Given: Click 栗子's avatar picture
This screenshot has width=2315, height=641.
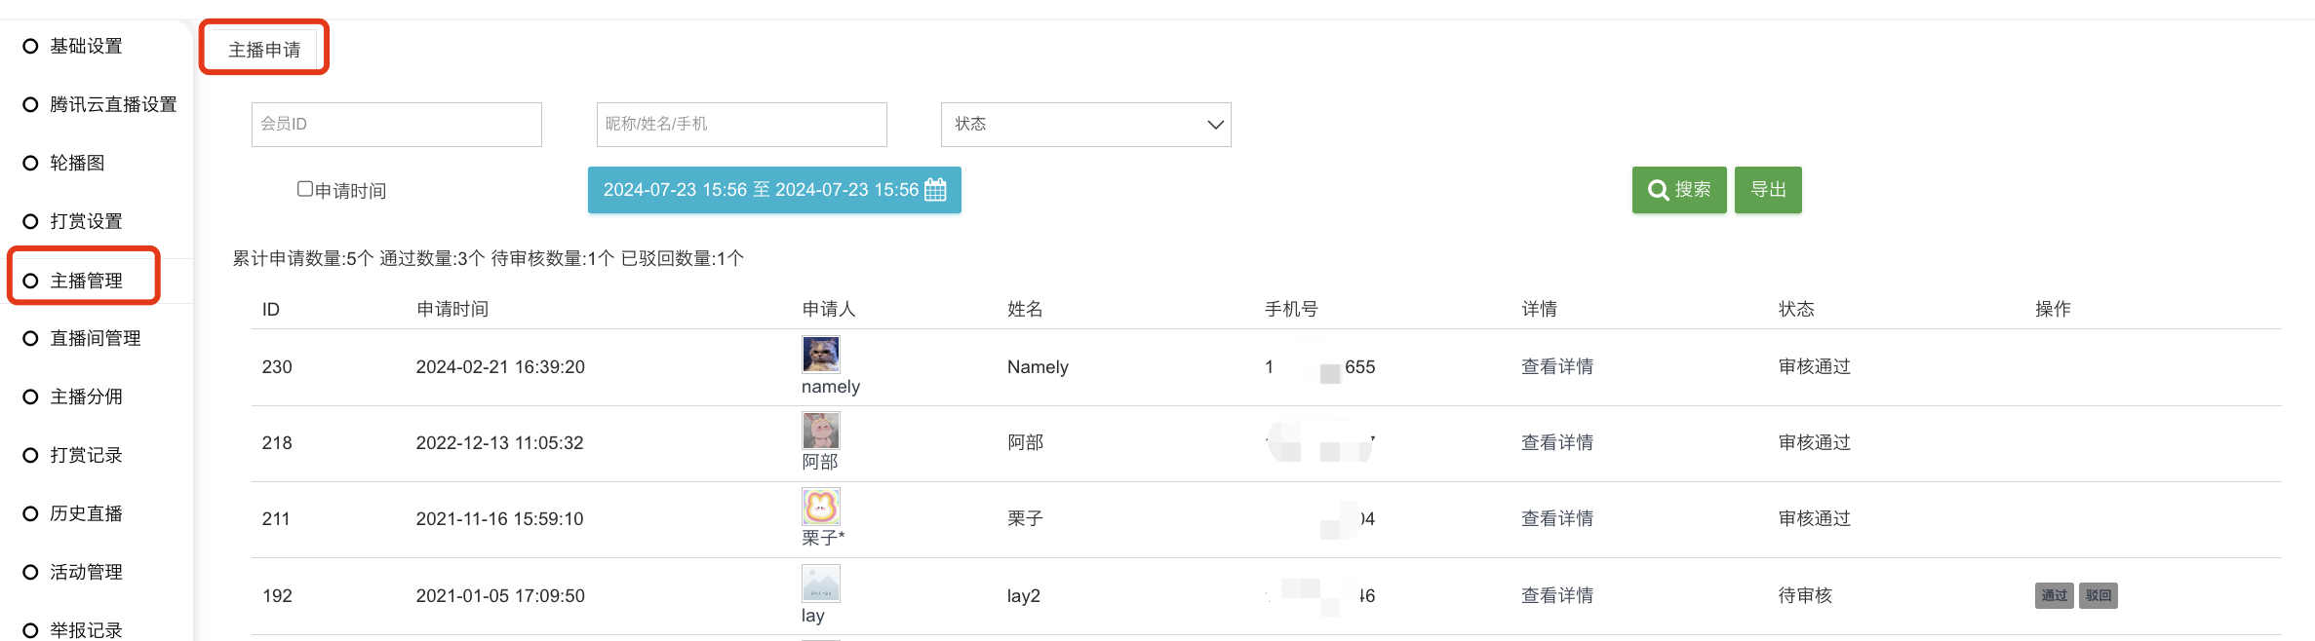Looking at the screenshot, I should coord(820,507).
